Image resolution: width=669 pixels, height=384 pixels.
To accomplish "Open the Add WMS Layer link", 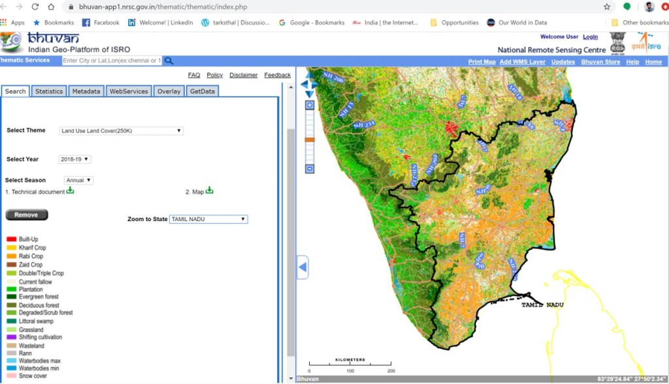I will [522, 62].
